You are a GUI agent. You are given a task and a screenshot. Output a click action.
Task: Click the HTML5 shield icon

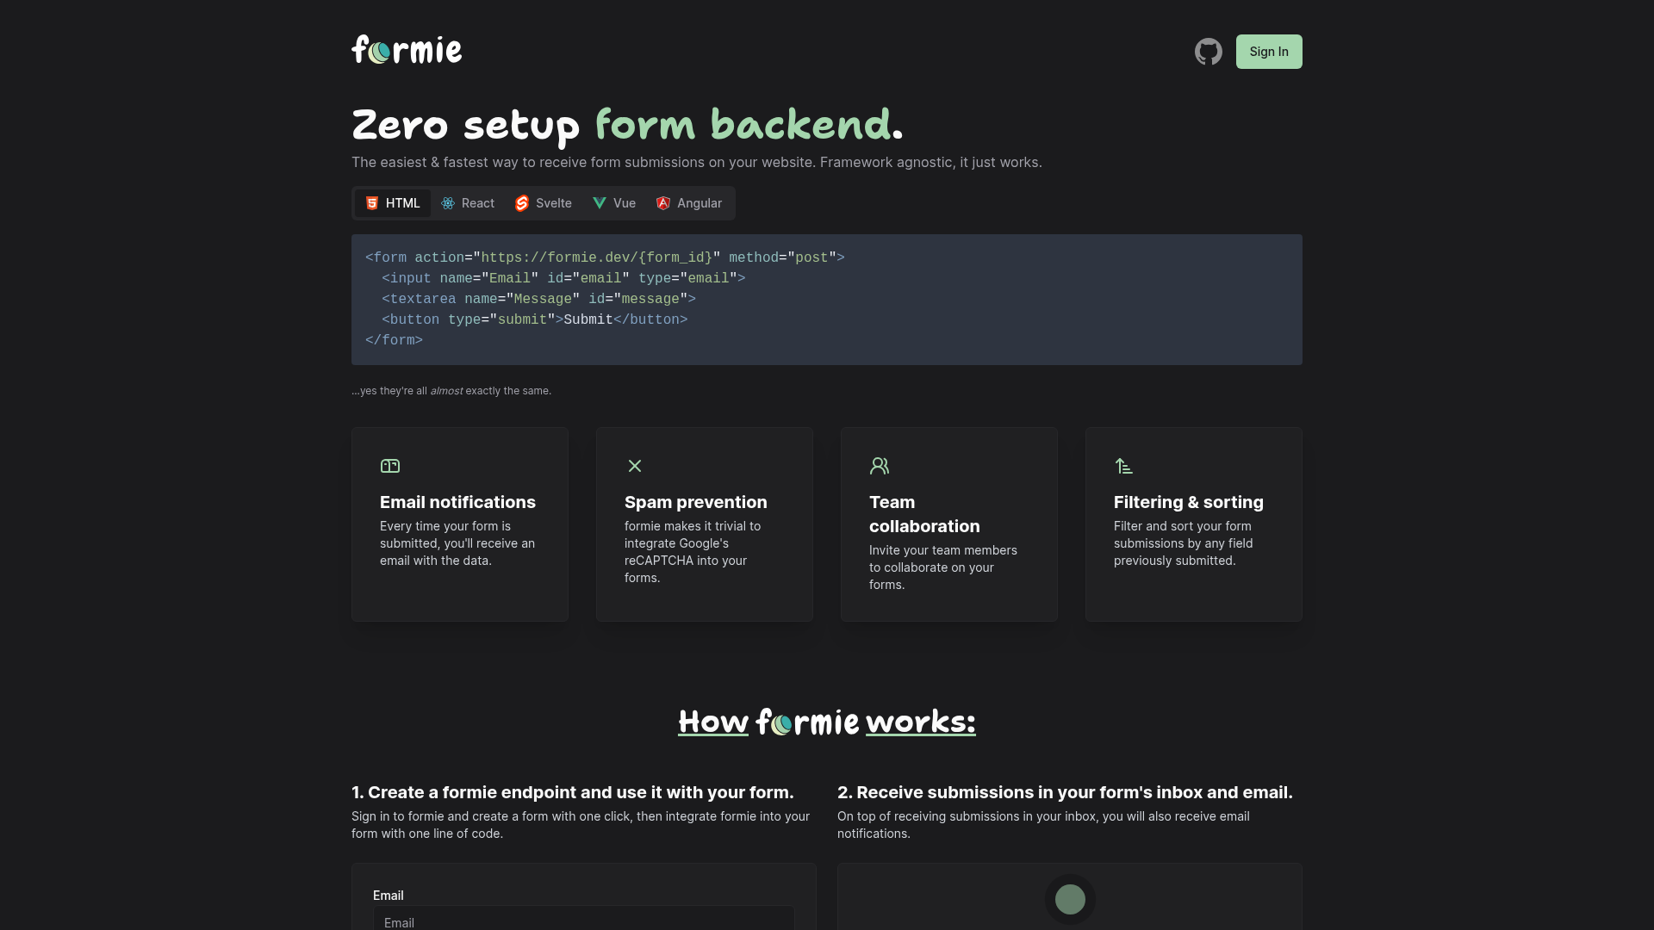point(372,203)
